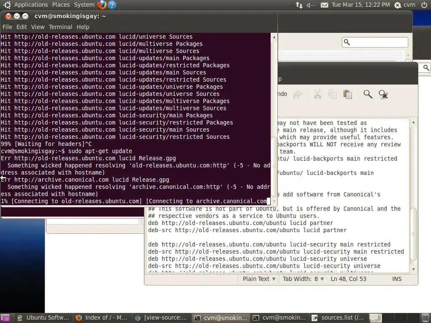This screenshot has height=323, width=431.
Task: Switch to view-source taskbar item
Action: [161, 318]
